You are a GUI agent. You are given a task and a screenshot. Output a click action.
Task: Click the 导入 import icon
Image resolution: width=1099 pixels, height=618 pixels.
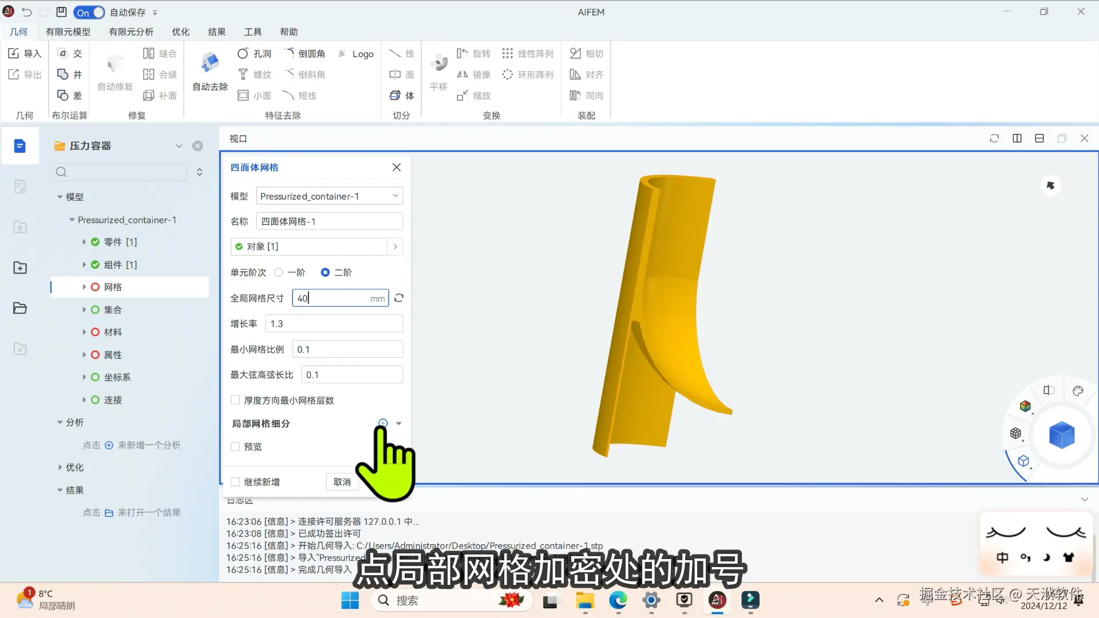(14, 53)
